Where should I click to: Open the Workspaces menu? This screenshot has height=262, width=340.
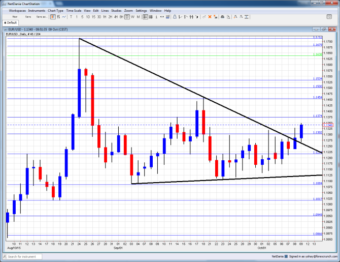[x=17, y=11]
